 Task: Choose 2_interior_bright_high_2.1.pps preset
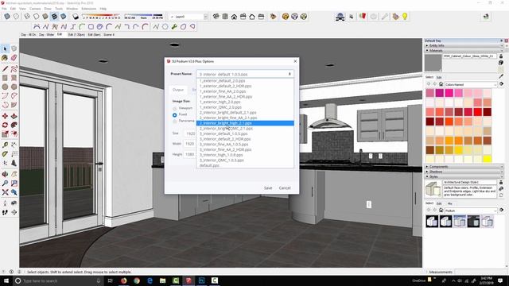pos(245,123)
